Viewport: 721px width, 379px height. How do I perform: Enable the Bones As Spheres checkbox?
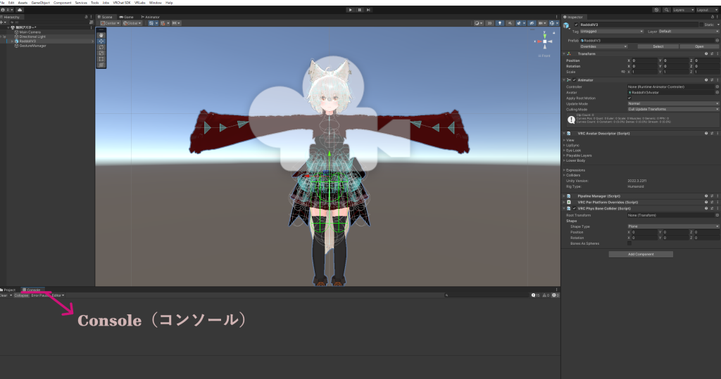click(629, 243)
